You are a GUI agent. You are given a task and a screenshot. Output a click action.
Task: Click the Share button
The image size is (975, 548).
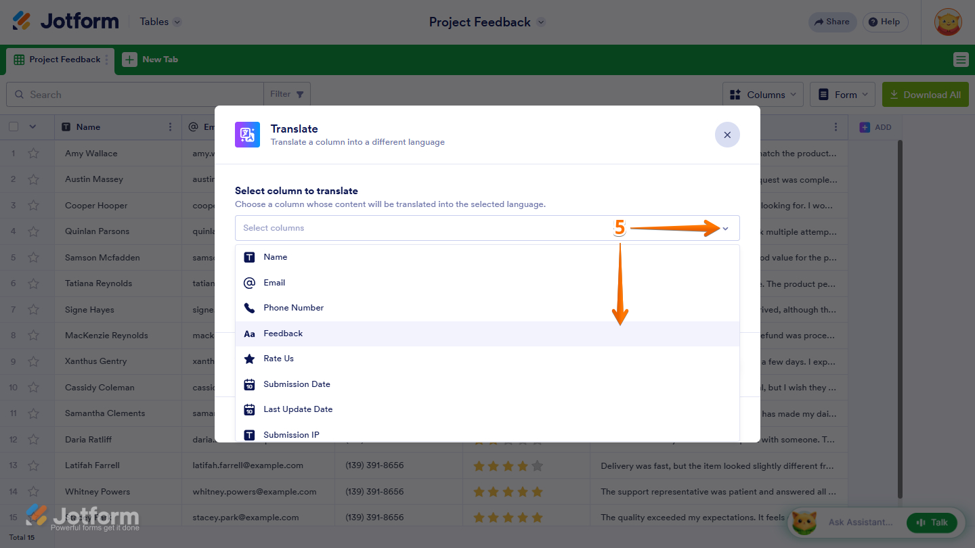[x=832, y=22]
